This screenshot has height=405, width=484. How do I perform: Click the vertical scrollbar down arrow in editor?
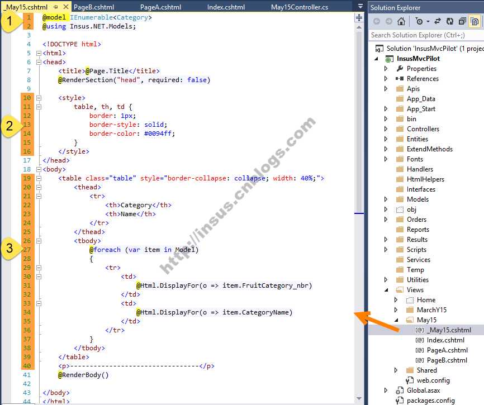coord(359,398)
